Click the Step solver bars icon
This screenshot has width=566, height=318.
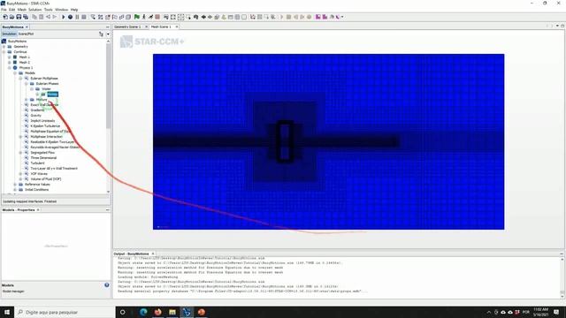[x=77, y=17]
